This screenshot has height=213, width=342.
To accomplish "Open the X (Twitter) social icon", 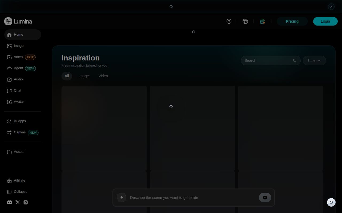I will point(18,202).
